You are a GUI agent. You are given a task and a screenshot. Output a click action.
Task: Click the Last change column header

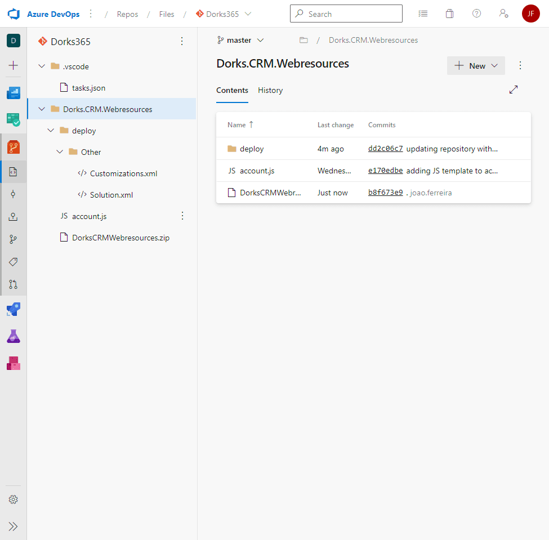[336, 125]
